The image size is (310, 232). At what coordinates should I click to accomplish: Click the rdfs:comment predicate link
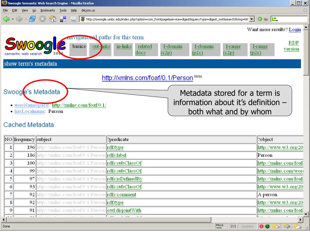click(122, 195)
